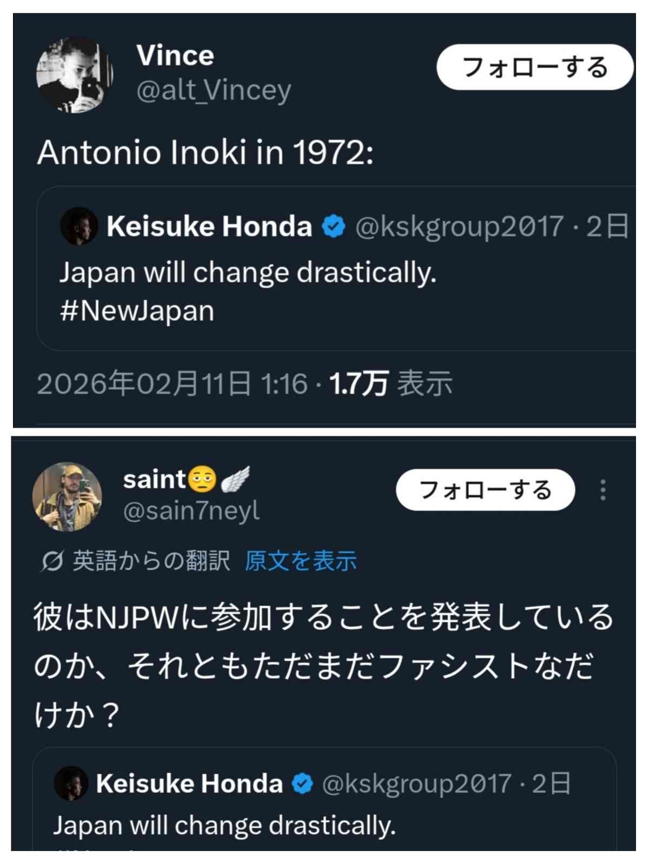Show original text via 原文を表示

(x=301, y=561)
